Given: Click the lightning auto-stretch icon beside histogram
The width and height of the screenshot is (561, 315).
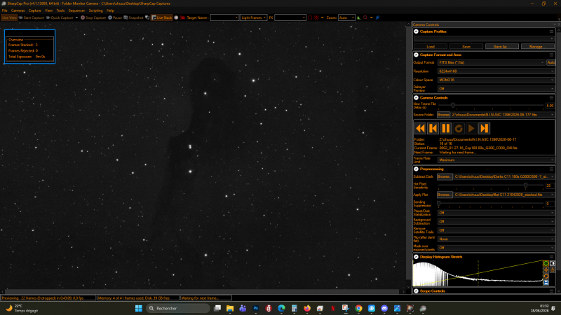Looking at the screenshot, I should click(x=546, y=270).
